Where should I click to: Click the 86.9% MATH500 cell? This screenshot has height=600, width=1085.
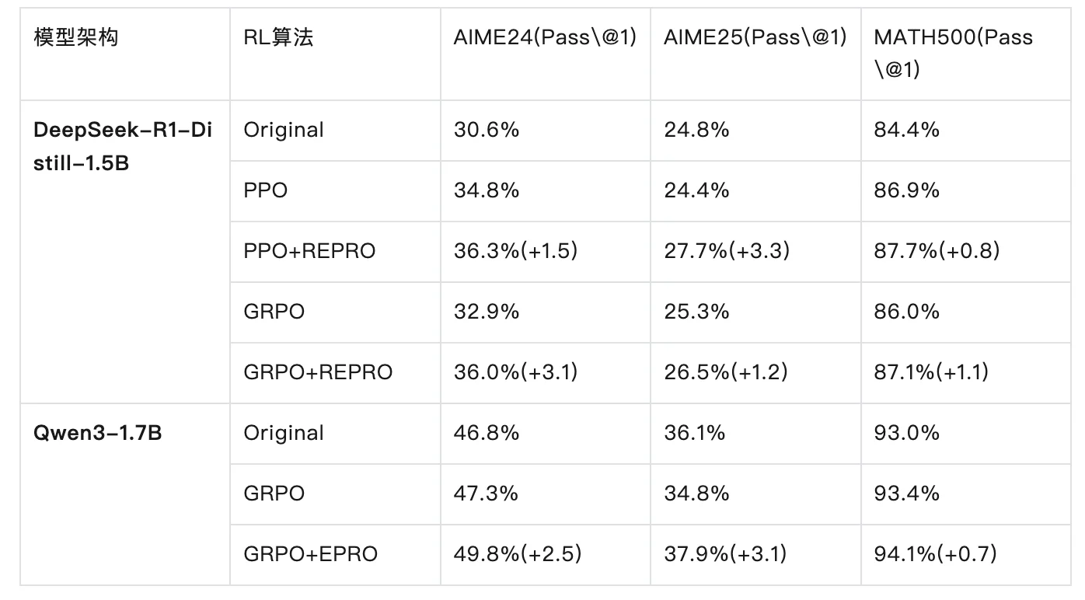(x=906, y=190)
